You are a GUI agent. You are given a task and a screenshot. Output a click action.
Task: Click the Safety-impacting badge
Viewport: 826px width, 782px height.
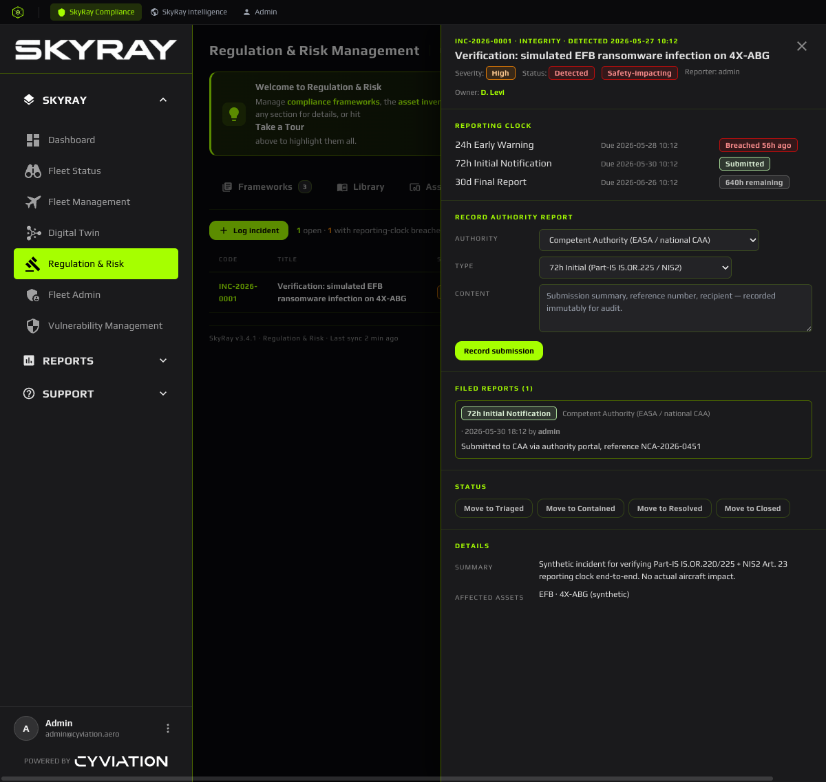639,73
